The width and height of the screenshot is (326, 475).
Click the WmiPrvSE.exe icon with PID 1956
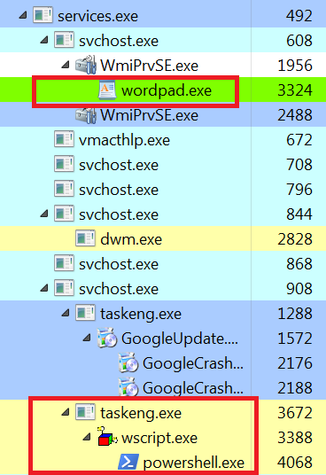(86, 65)
